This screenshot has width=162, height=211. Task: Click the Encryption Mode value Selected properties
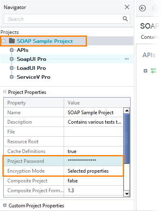pyautogui.click(x=88, y=171)
